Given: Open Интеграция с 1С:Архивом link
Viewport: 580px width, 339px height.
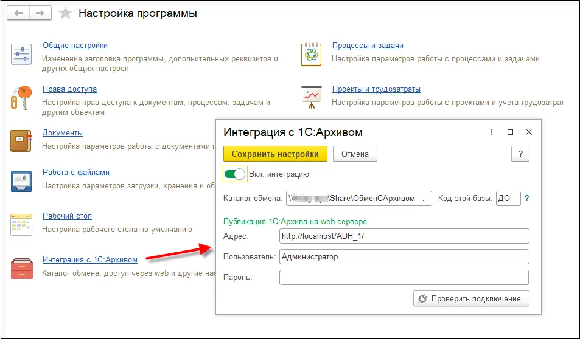Looking at the screenshot, I should coord(90,259).
